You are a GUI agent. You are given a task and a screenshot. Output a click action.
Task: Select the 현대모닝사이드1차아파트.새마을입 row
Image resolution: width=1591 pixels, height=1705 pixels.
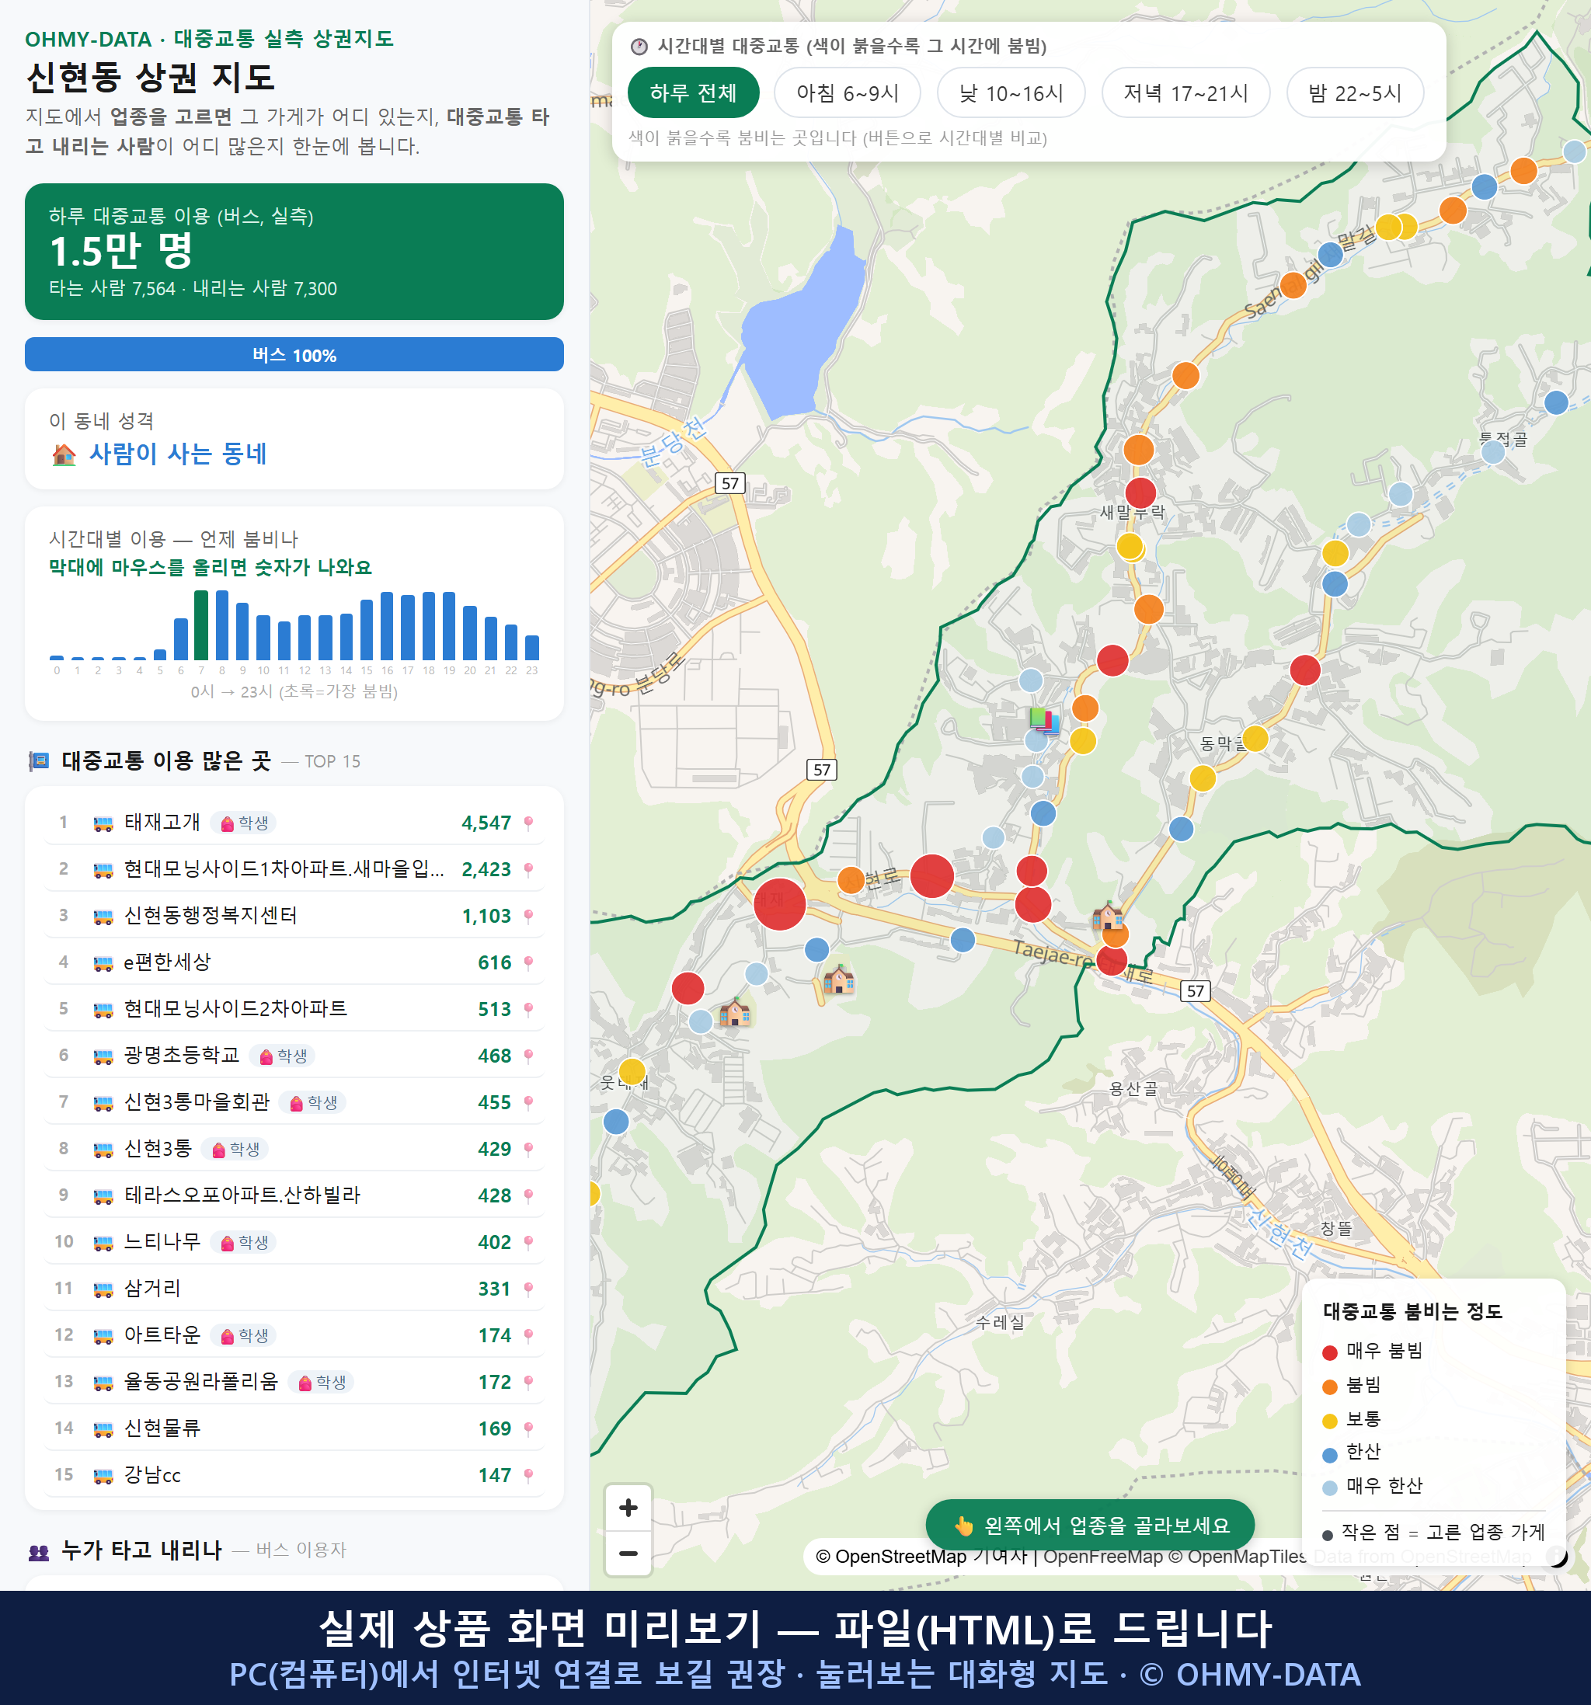(294, 870)
